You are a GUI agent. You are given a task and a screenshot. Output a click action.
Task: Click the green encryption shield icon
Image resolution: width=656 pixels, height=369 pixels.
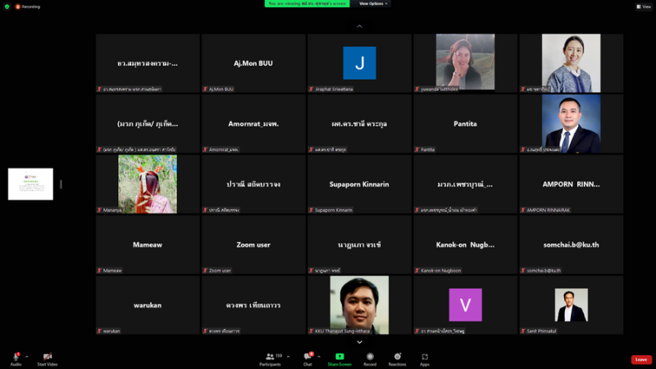[x=7, y=7]
